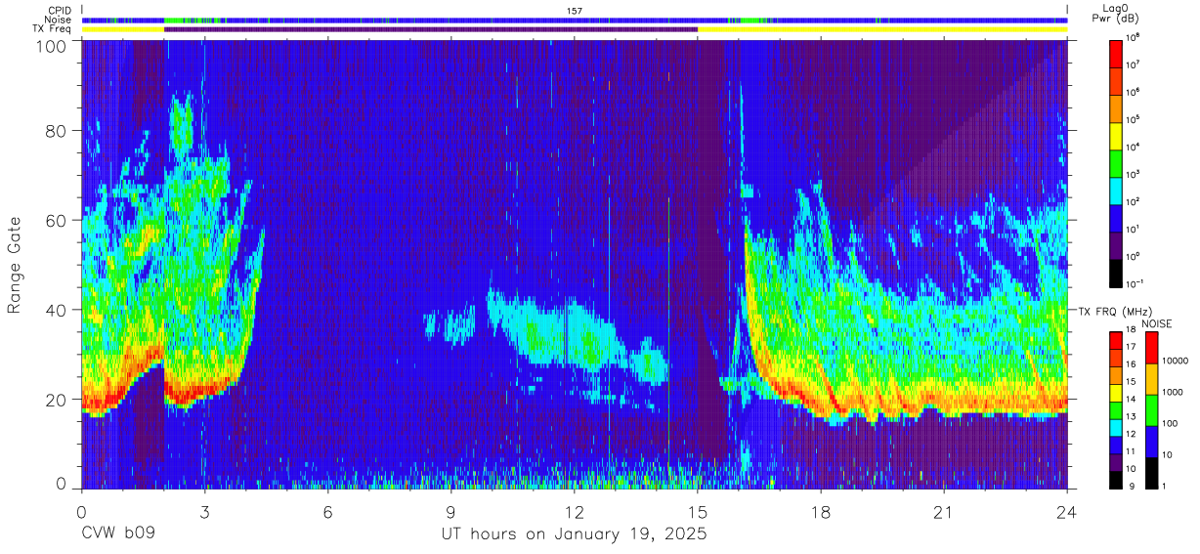
Task: Select the yellow segment of Lag0 power colorbar
Action: [x=1116, y=135]
